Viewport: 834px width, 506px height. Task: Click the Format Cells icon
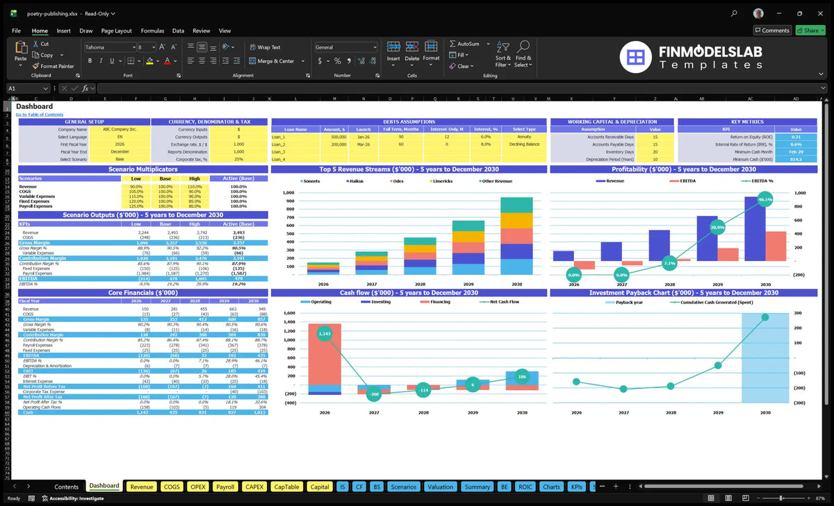tap(431, 47)
